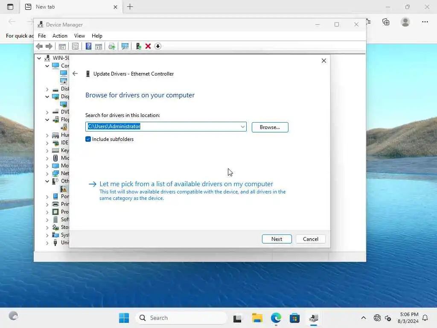Collapse the WIN-5U root computer node

pos(39,58)
